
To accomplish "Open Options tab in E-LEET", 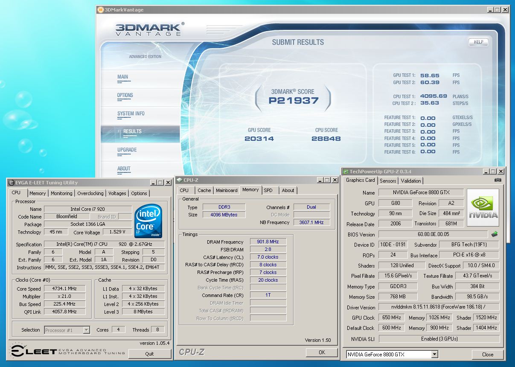I will (x=139, y=193).
